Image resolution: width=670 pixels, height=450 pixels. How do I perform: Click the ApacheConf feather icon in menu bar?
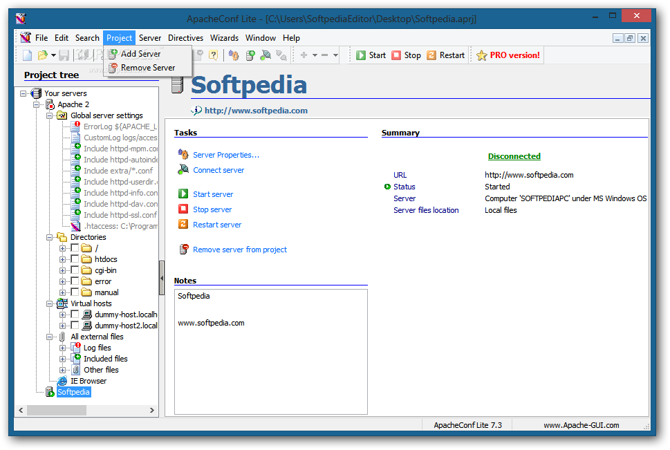(26, 37)
